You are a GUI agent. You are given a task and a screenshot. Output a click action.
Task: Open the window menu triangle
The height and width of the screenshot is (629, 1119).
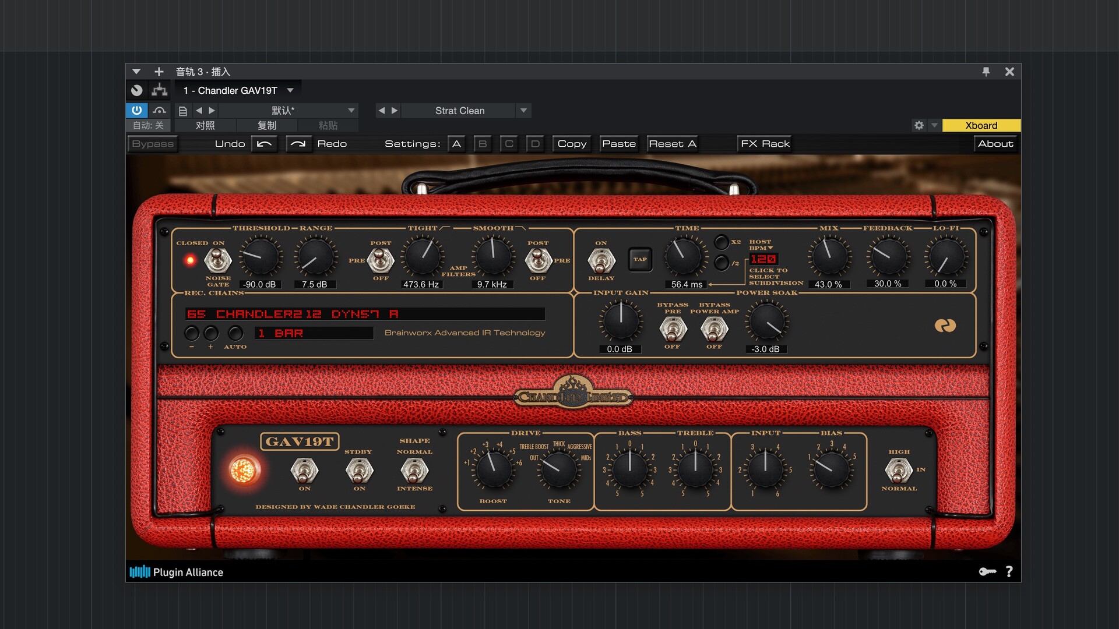coord(136,71)
